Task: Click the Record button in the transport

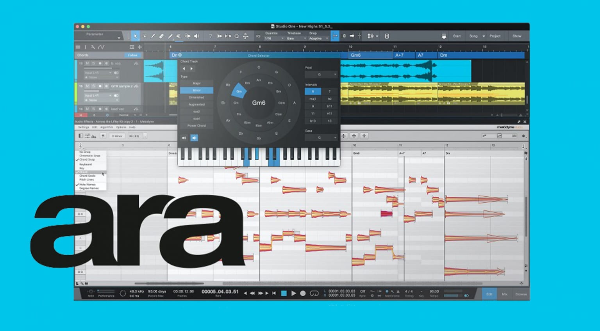Action: coord(303,293)
